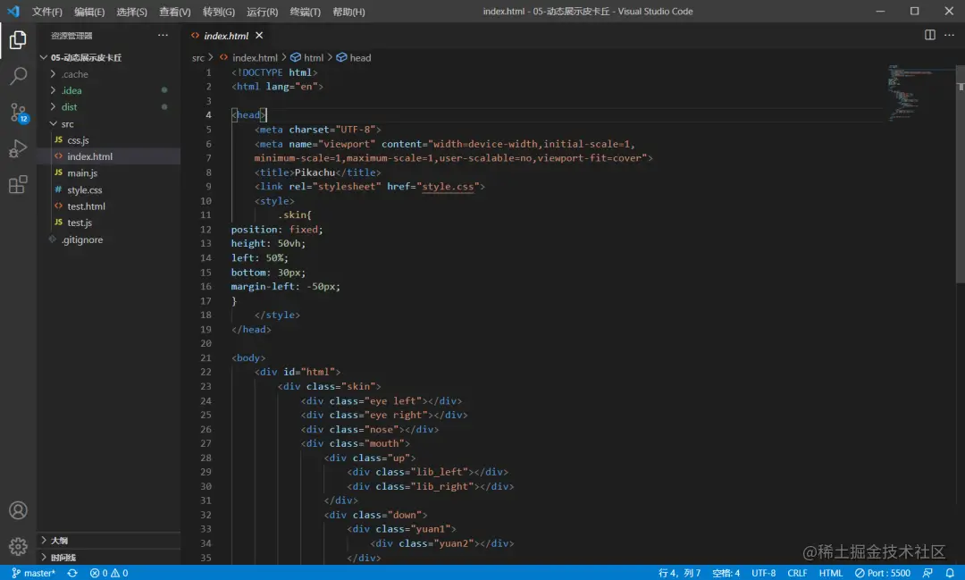Change language mode HTML in status bar

(x=830, y=573)
